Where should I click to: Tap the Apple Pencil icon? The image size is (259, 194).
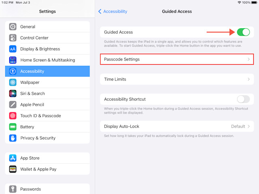[x=13, y=105]
